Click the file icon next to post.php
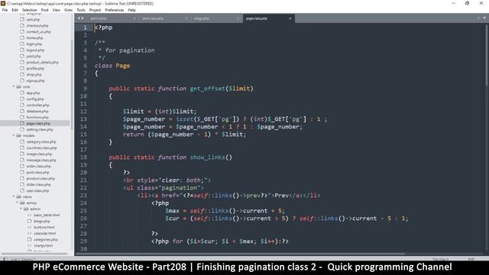 [x=22, y=56]
